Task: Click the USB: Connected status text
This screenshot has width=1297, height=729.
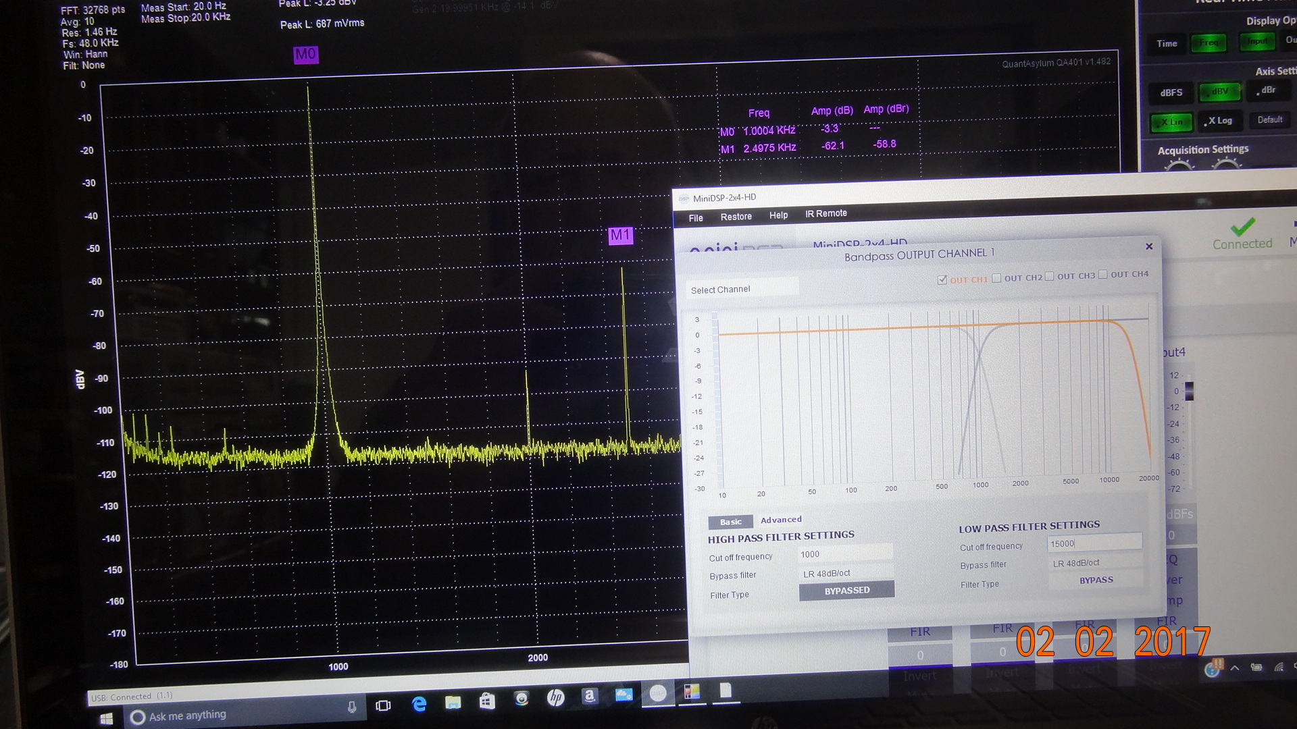Action: [x=131, y=697]
